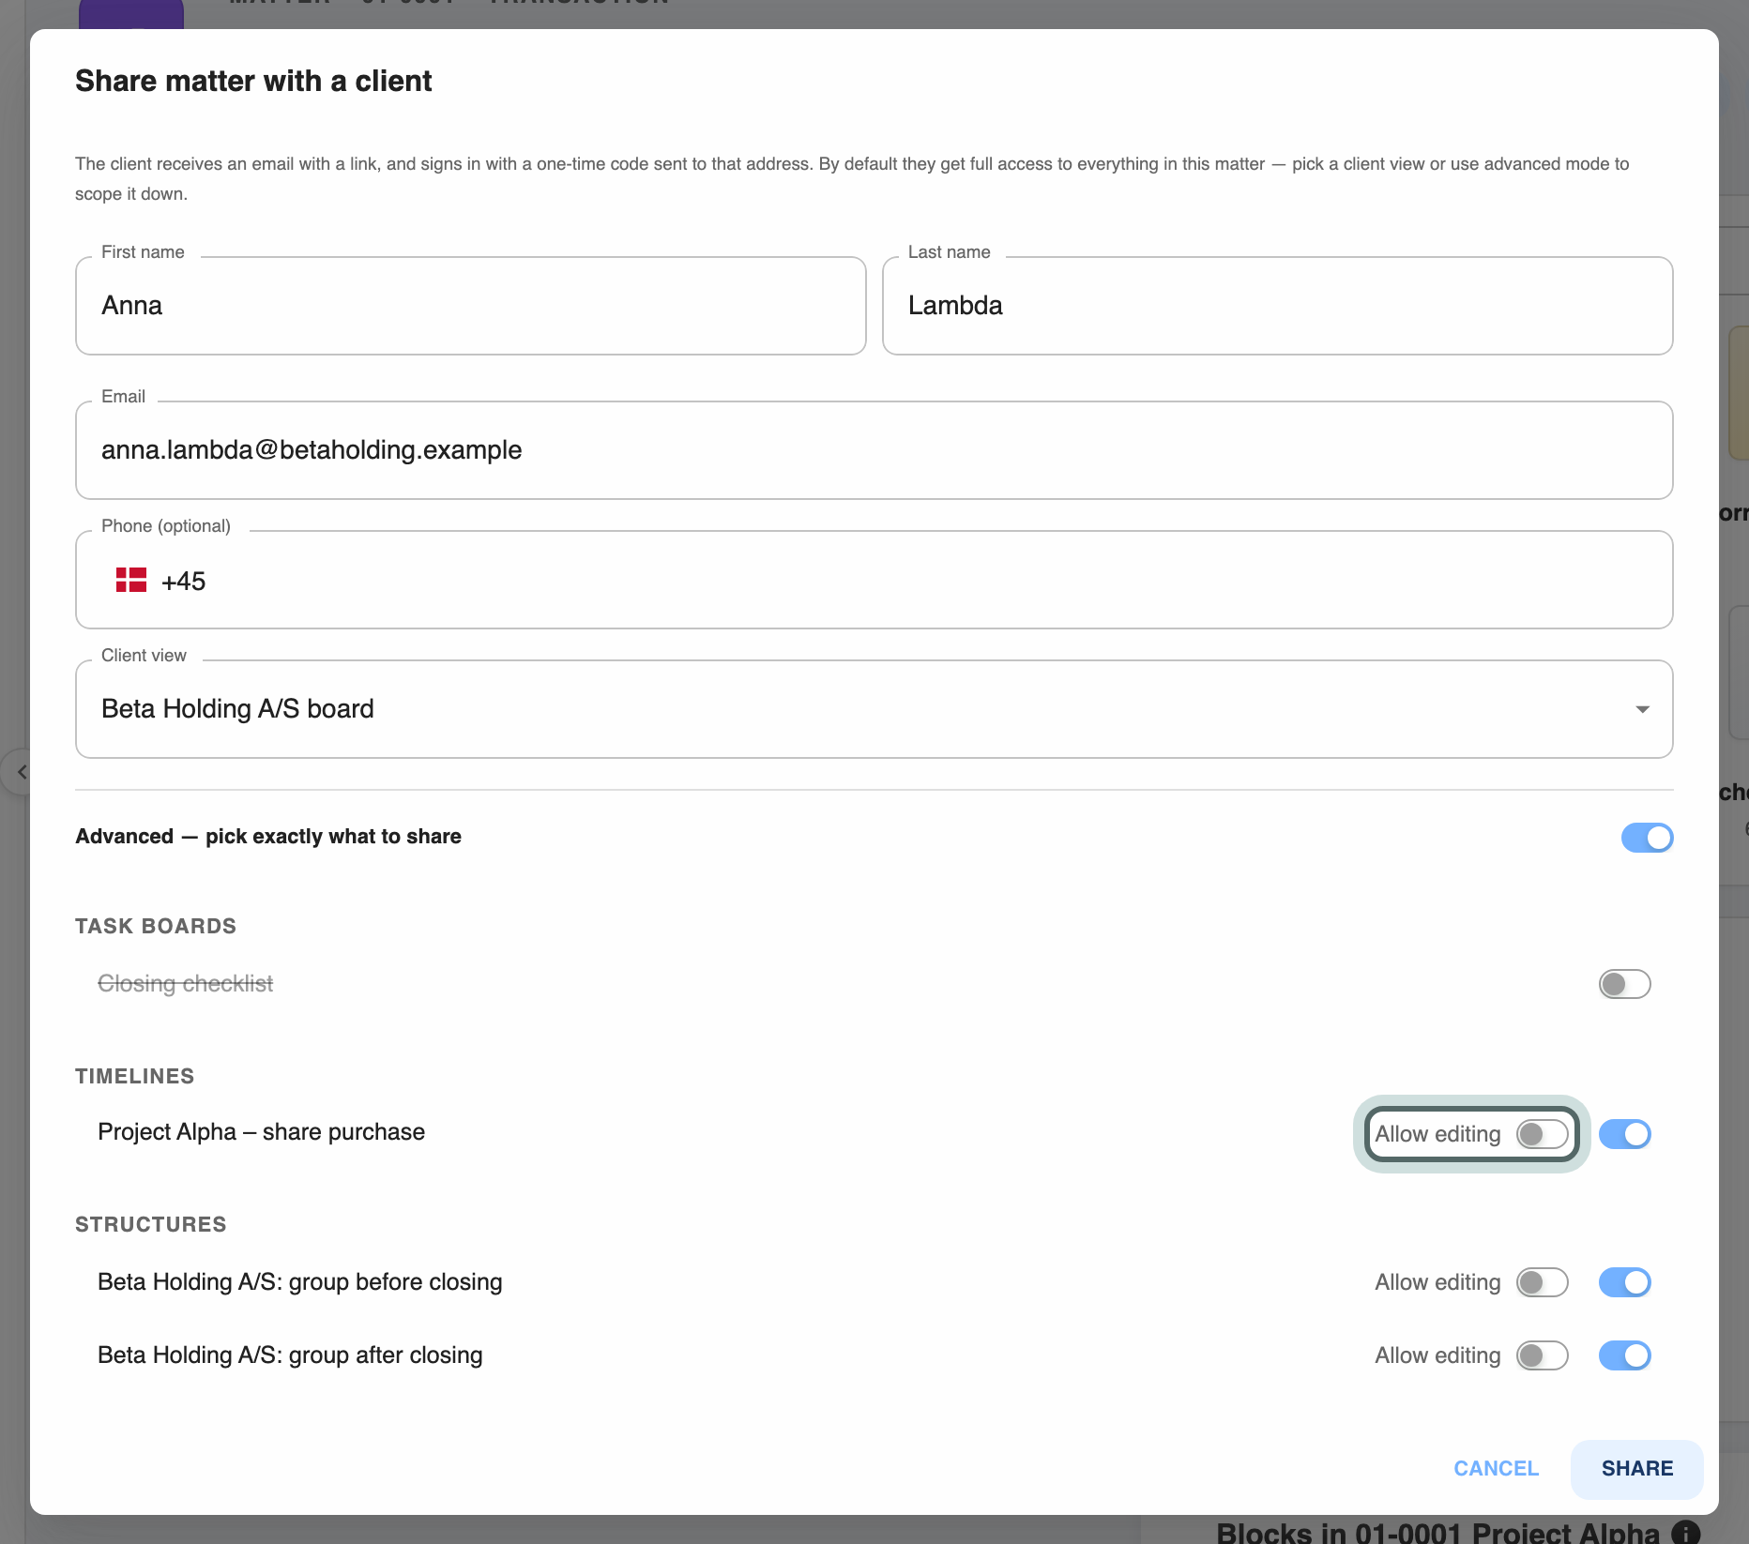Disable sharing of Project Alpha timeline
1749x1544 pixels.
coord(1624,1134)
